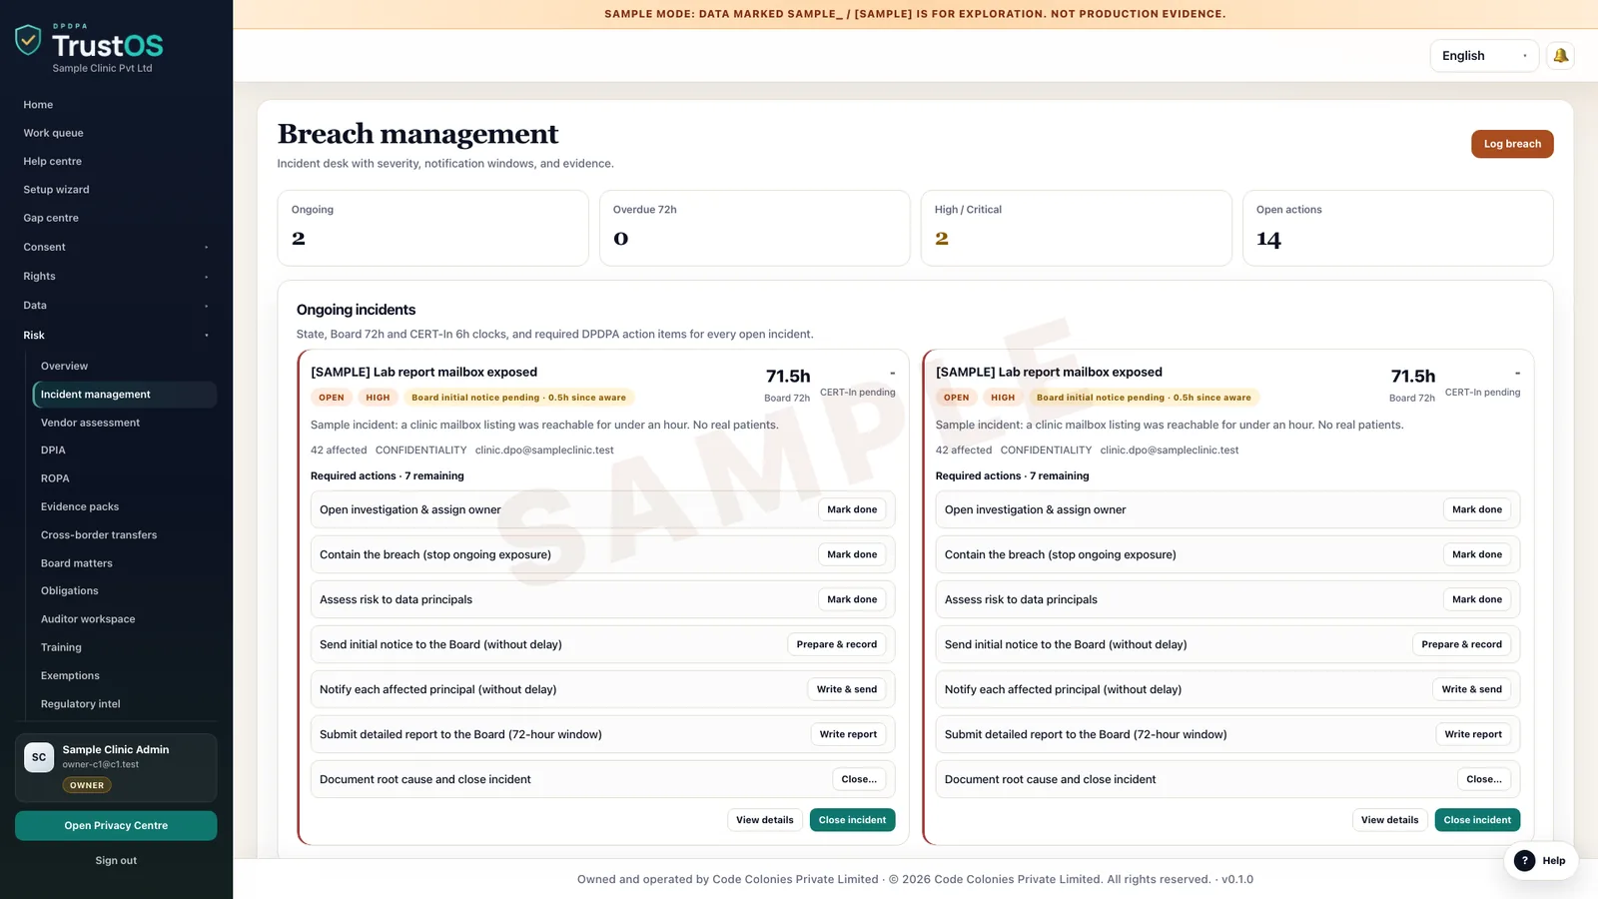
Task: Click Write & send in second incident
Action: pyautogui.click(x=1472, y=689)
